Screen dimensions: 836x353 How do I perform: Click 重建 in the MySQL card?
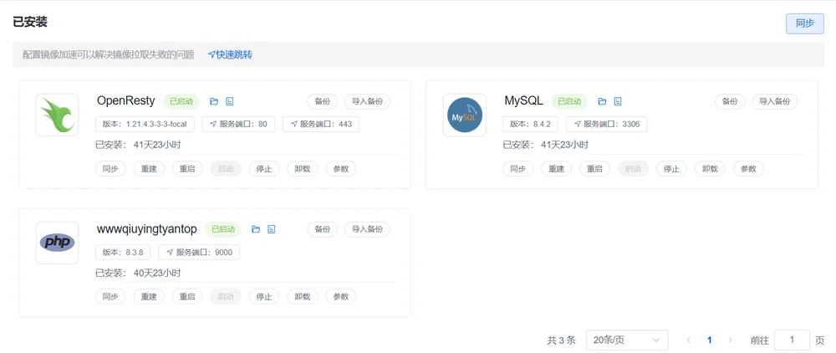click(x=556, y=169)
